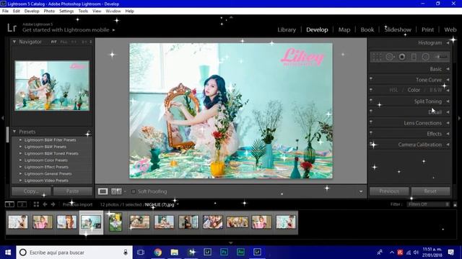Click the Cortana microphone icon

pyautogui.click(x=126, y=253)
